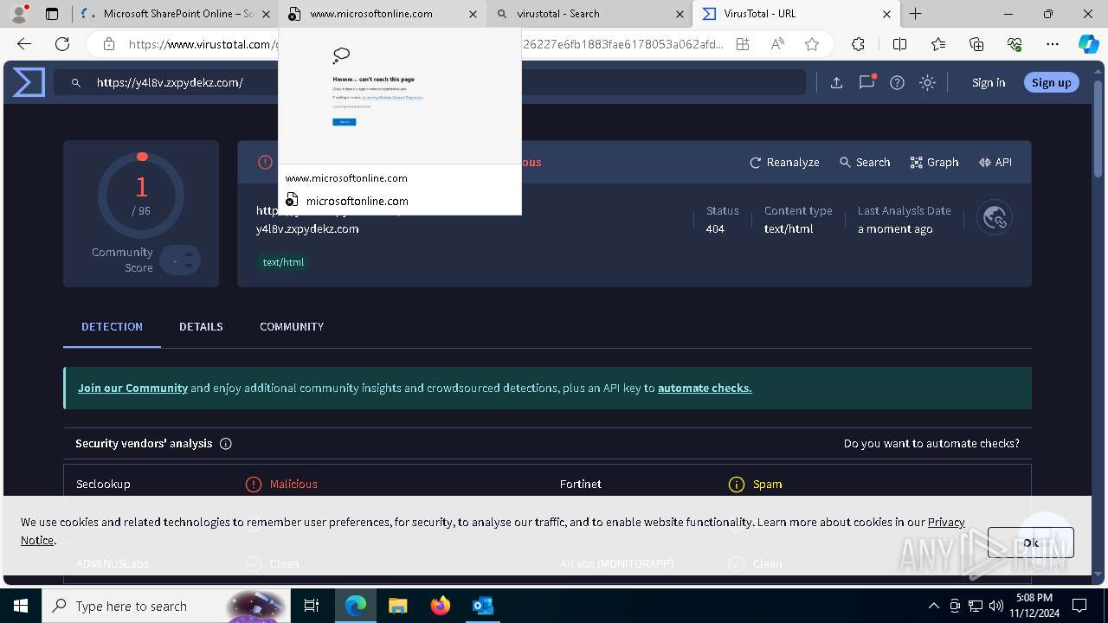The height and width of the screenshot is (623, 1108).
Task: Click the app available install icon
Action: pos(743,44)
